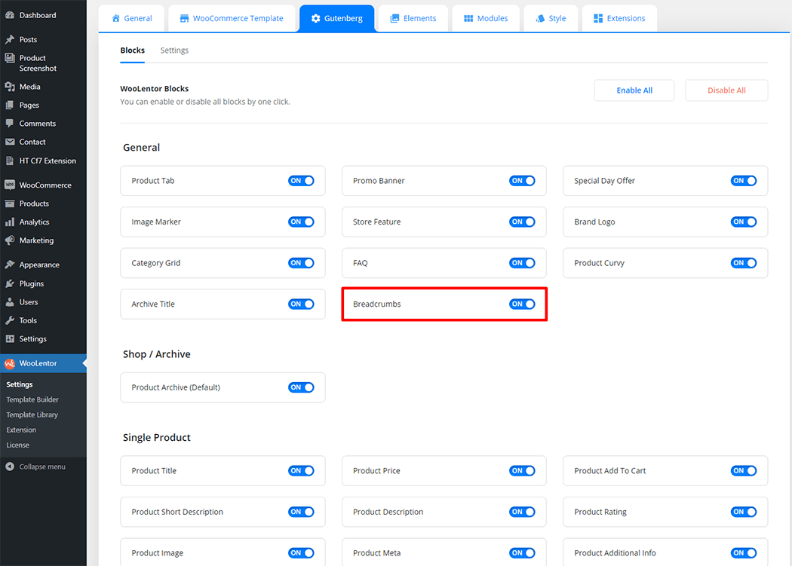The image size is (792, 566).
Task: Toggle the Brand Logo switch
Action: point(744,222)
